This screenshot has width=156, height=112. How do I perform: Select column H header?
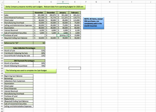click(110, 2)
